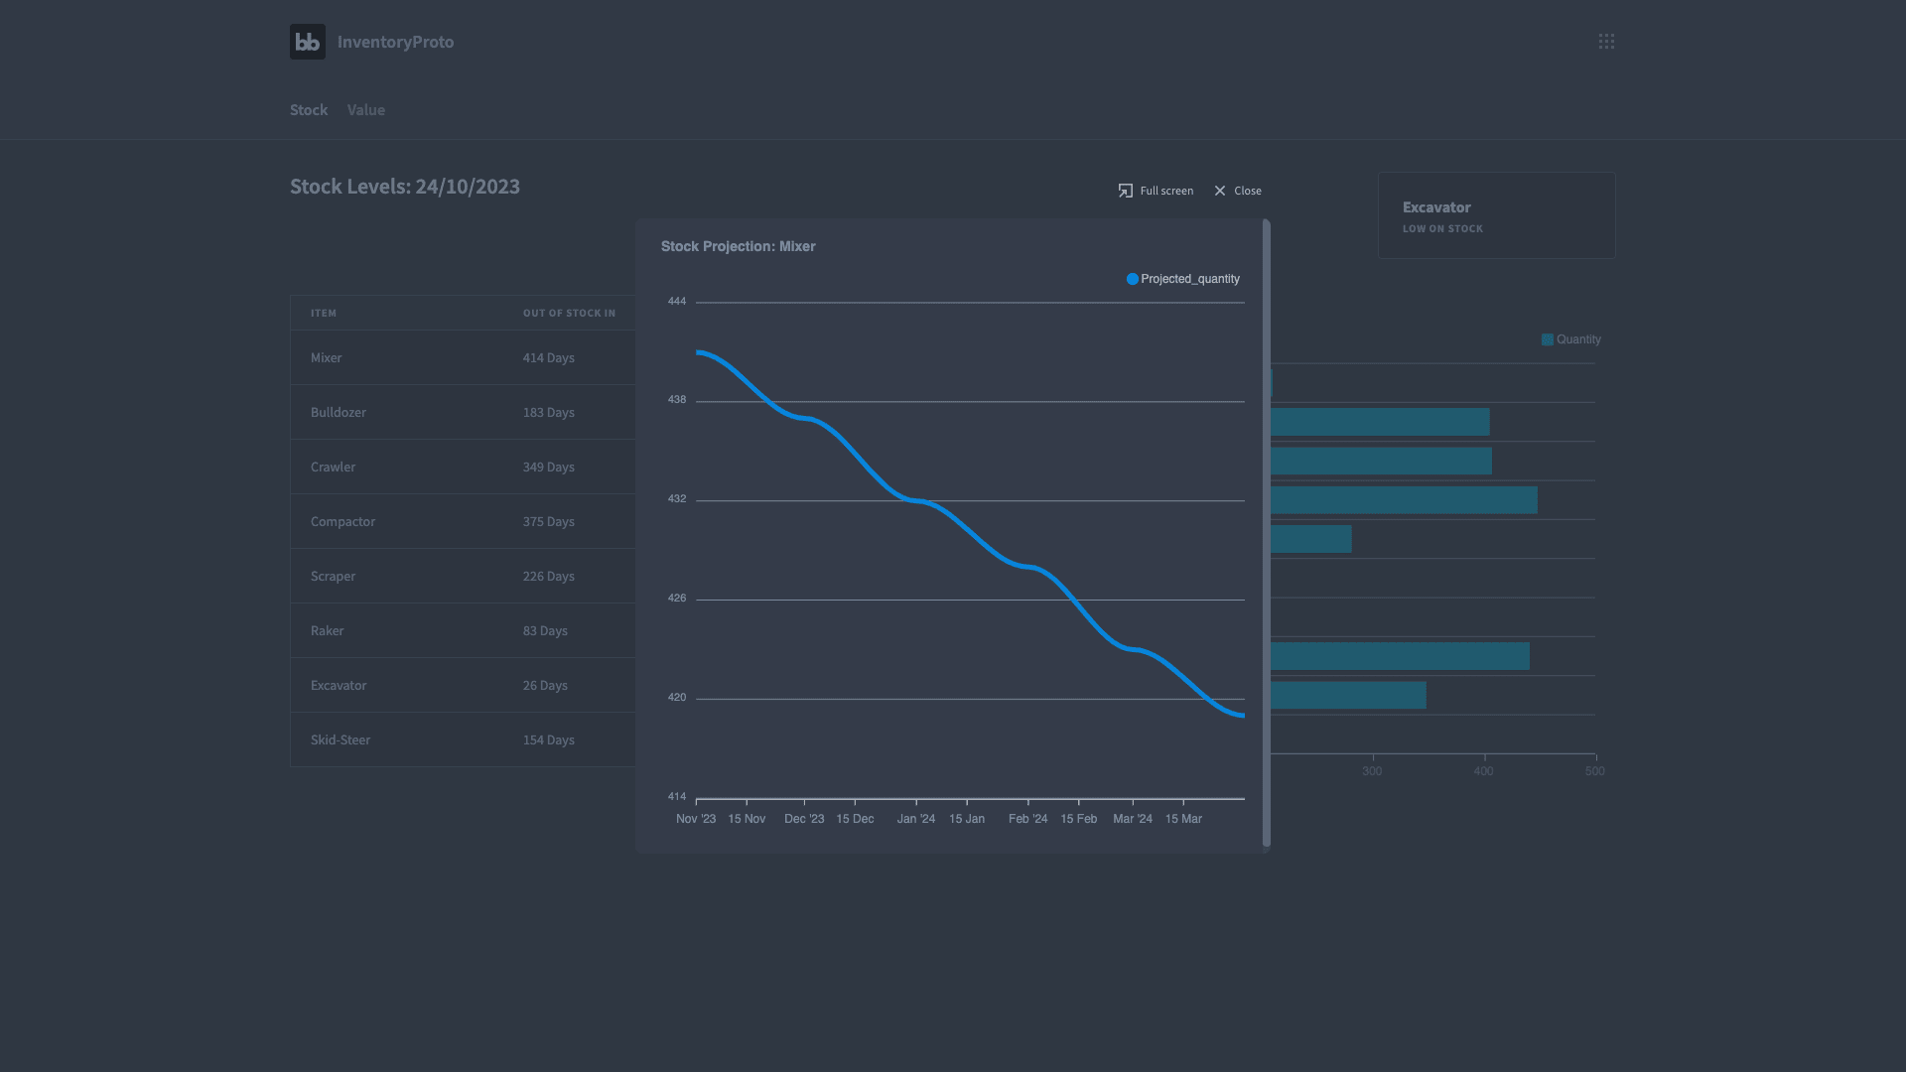Select the Mixer row in table
Image resolution: width=1906 pixels, height=1072 pixels.
463,357
